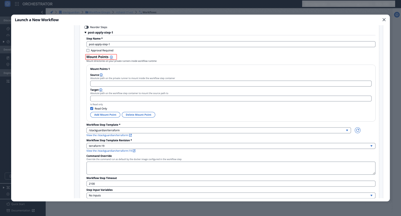Enable the Reorder Steps toggle
The image size is (401, 216).
[86, 27]
